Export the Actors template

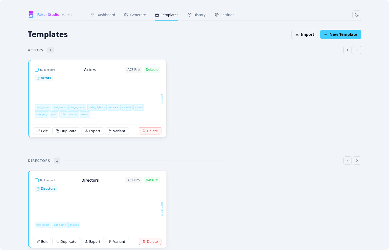click(x=93, y=131)
